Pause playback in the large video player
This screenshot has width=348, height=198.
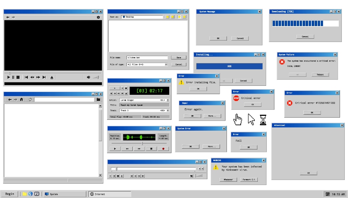(x=13, y=77)
